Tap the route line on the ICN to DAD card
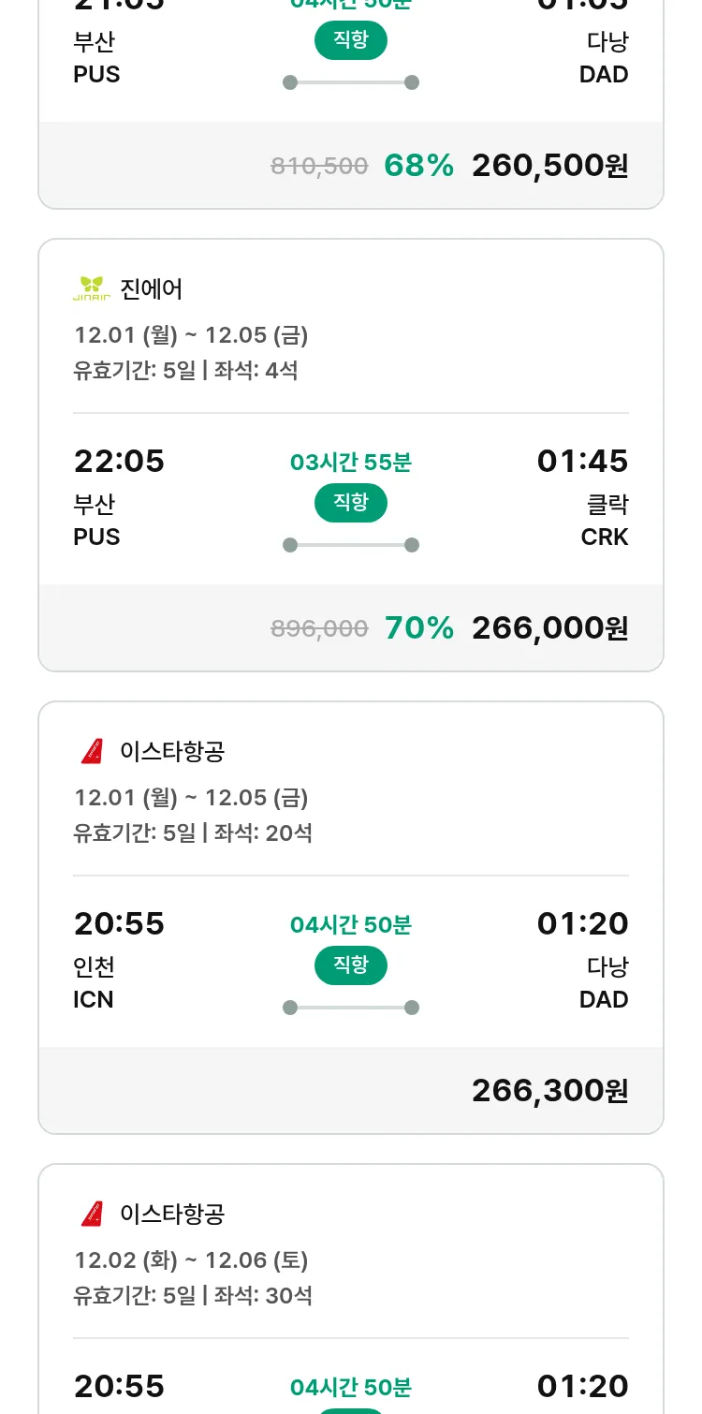 tap(351, 1008)
